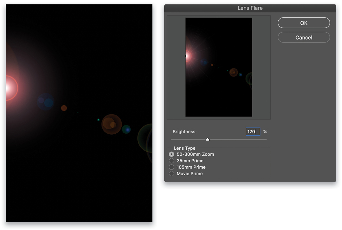Click the Lens Flare dialog title bar
Viewport: 342px width, 230px height.
250,8
